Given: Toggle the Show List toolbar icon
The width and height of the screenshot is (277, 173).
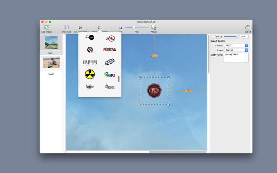Looking at the screenshot, I should 66,27.
